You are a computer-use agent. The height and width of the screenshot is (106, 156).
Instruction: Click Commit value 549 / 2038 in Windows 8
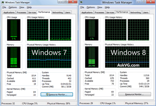coord(144,87)
